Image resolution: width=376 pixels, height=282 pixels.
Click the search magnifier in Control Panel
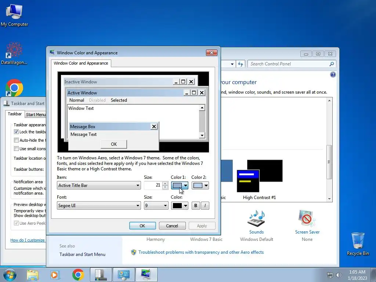pyautogui.click(x=332, y=64)
